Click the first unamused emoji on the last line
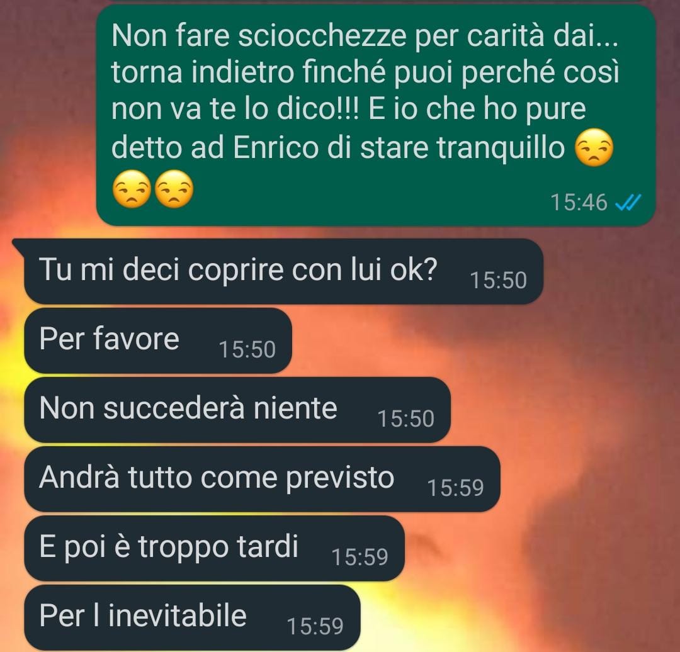 pos(132,189)
